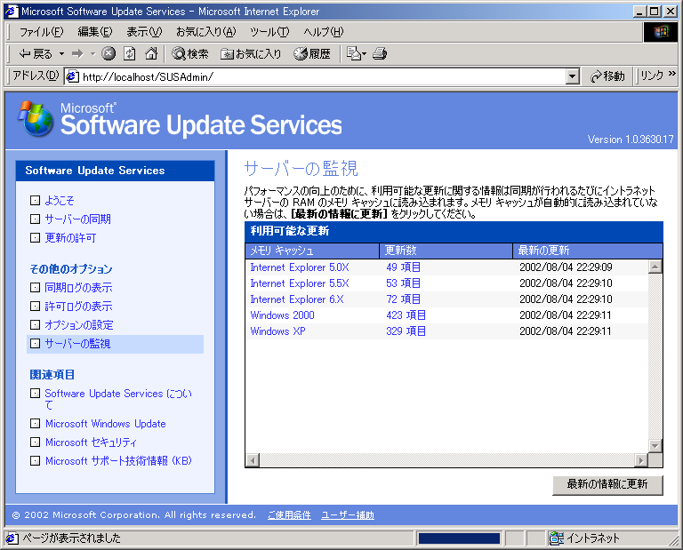The height and width of the screenshot is (550, 683).
Task: Open Microsoft サポート技術情報 (KB) link
Action: click(118, 461)
